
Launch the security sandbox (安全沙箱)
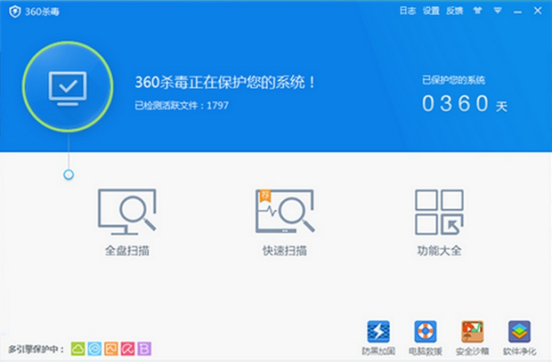tap(473, 338)
